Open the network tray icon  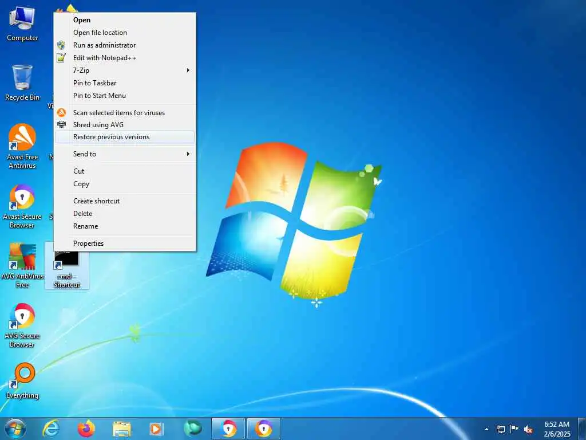[500, 429]
